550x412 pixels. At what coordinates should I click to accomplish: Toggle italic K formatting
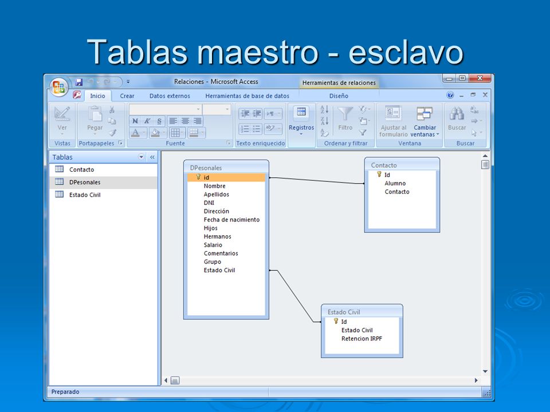click(x=147, y=121)
